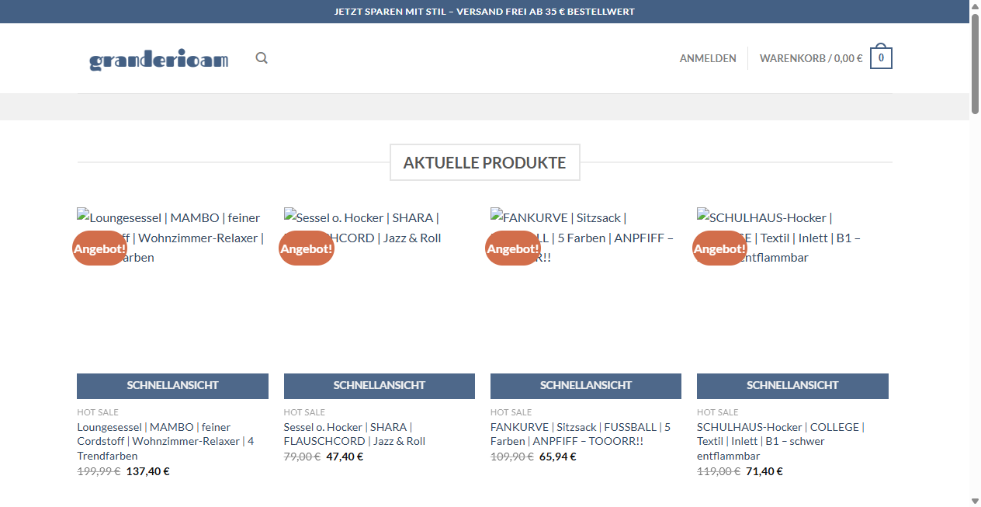Open SCHNELLANSICHT for the FANKURVE Sitzsack
Screen dimensions: 981x507
(585, 385)
